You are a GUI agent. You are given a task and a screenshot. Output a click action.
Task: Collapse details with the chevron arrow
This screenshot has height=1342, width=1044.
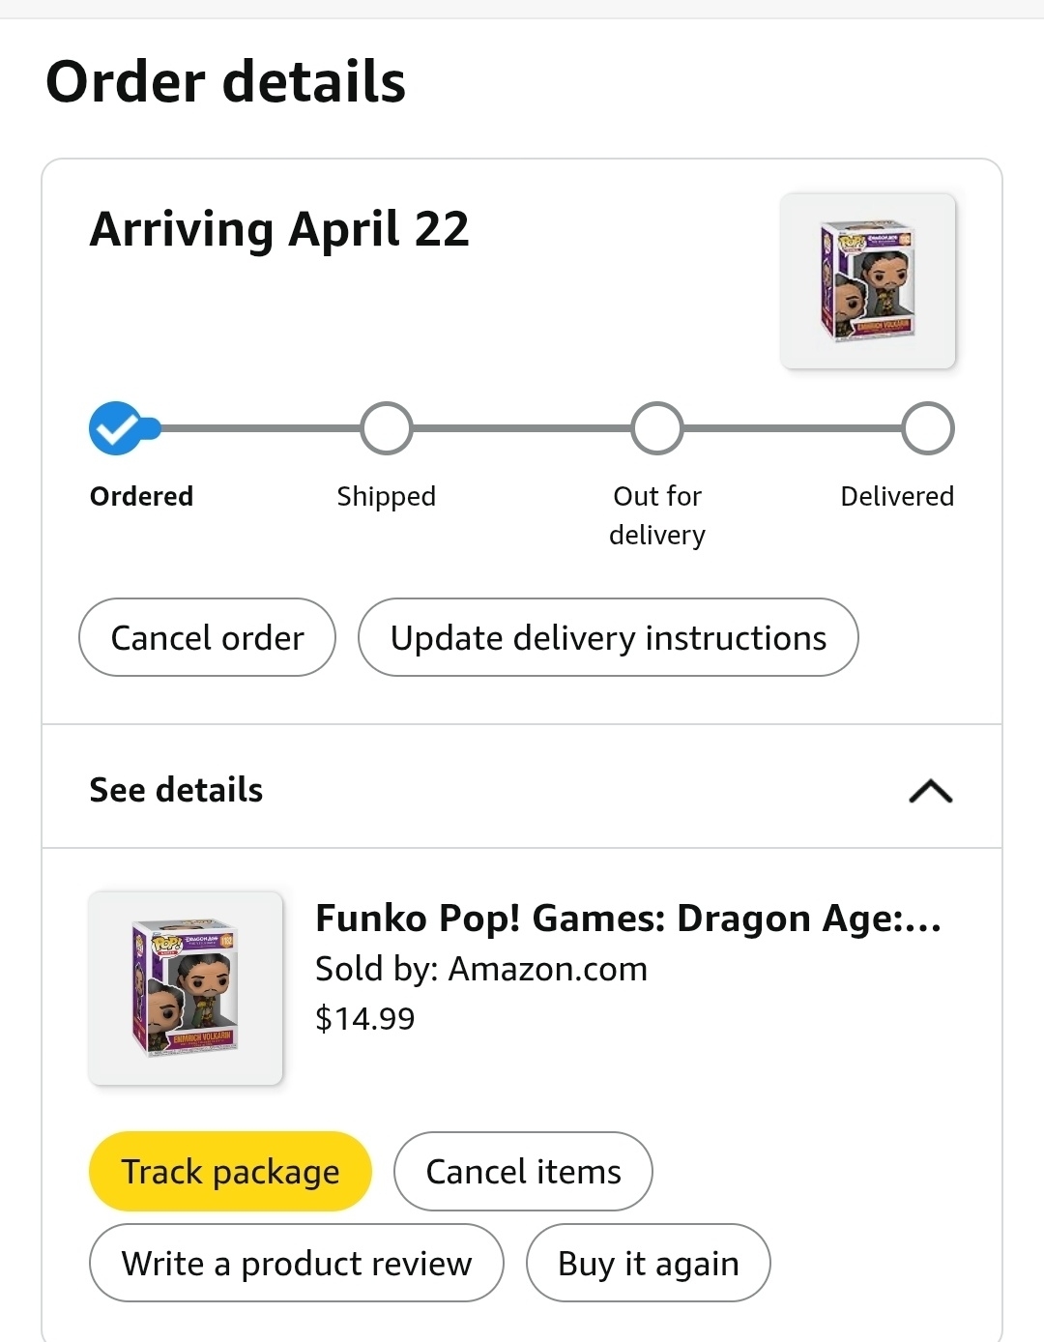click(931, 791)
